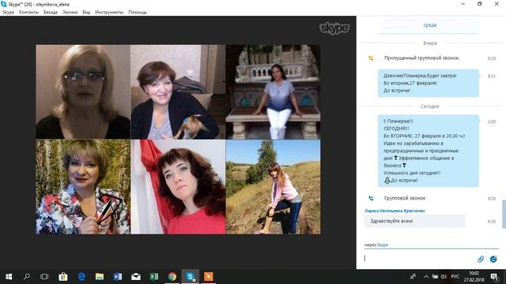Open the Skype menu

(x=9, y=13)
